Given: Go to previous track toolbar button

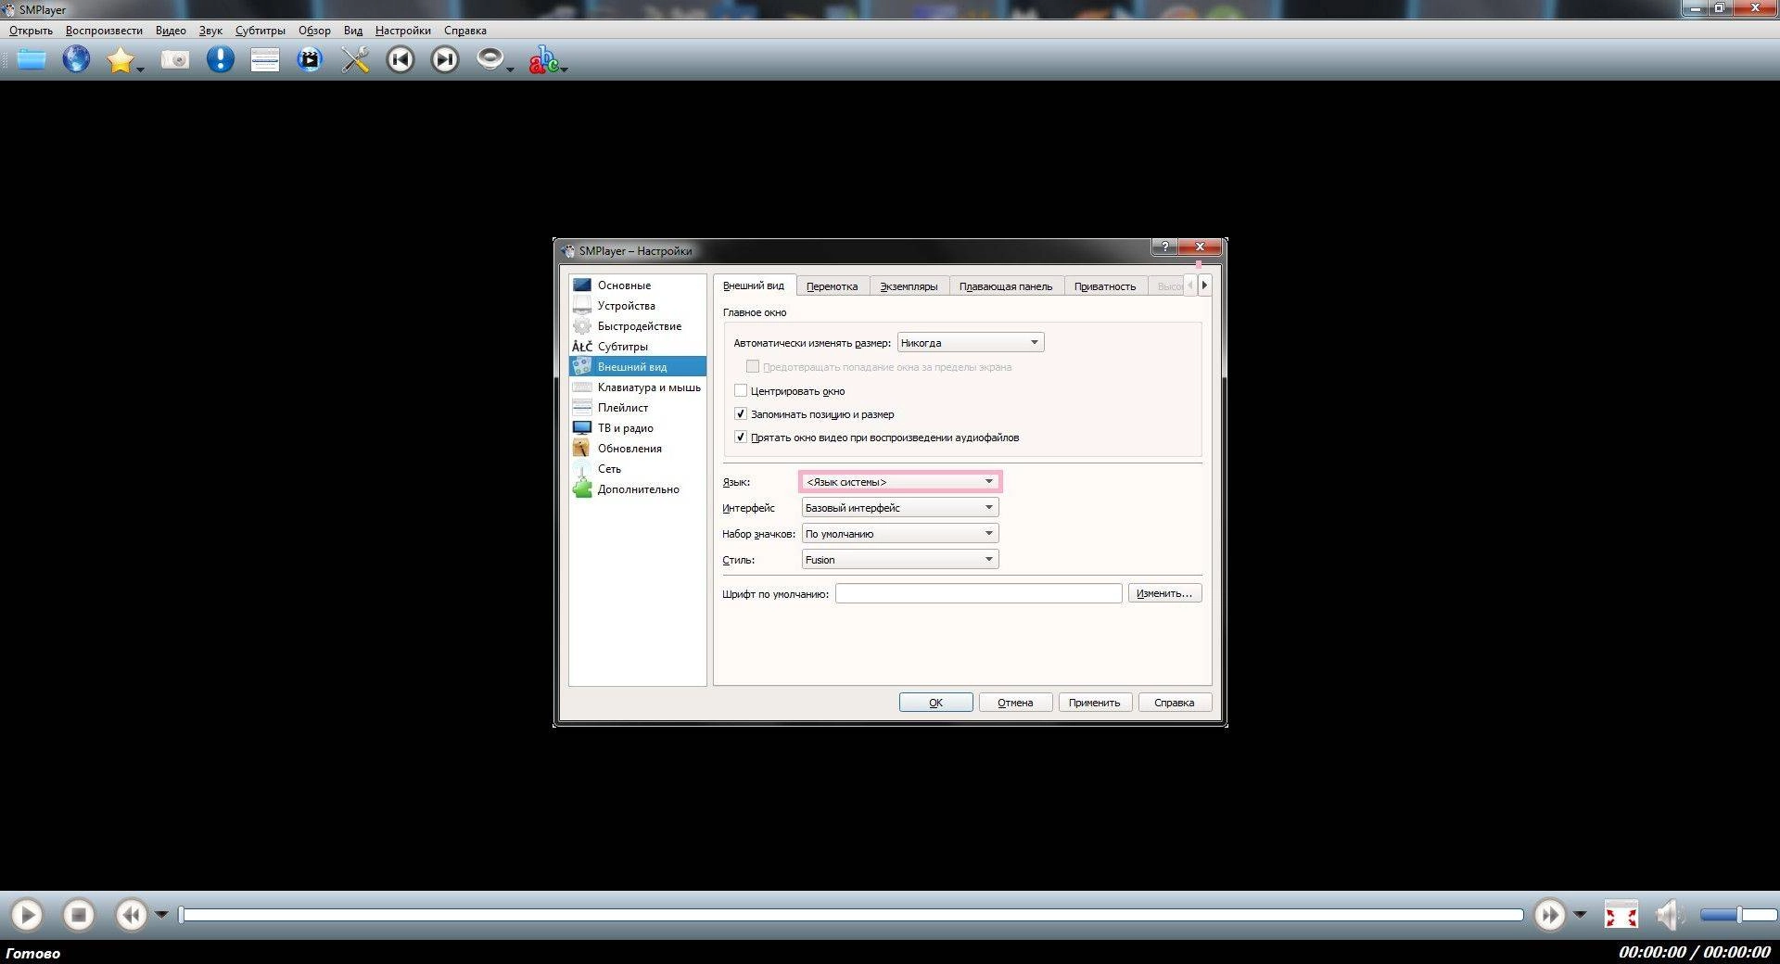Looking at the screenshot, I should (x=400, y=60).
